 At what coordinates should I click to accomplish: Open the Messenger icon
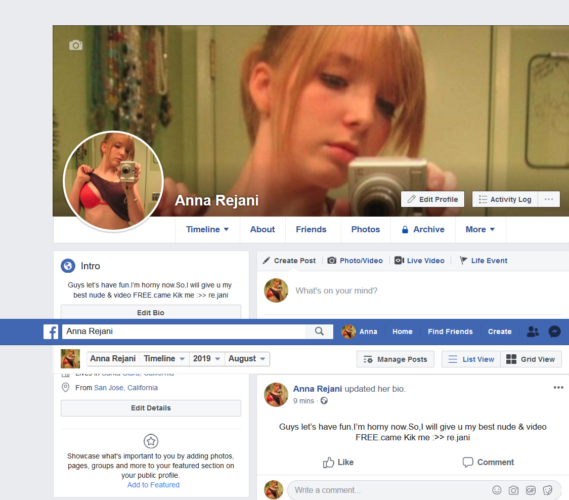click(x=554, y=331)
